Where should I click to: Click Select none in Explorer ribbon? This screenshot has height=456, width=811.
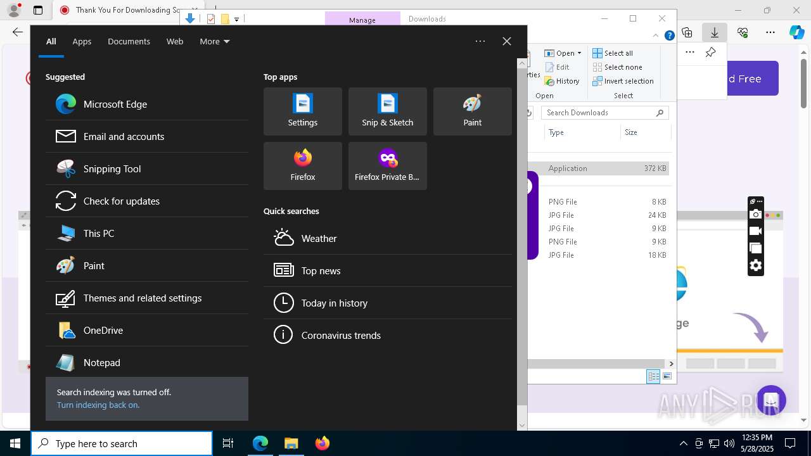(x=617, y=67)
